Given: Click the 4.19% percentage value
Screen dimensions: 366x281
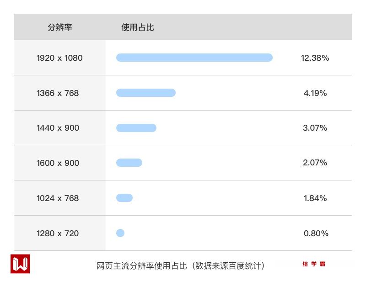Looking at the screenshot, I should point(315,93).
